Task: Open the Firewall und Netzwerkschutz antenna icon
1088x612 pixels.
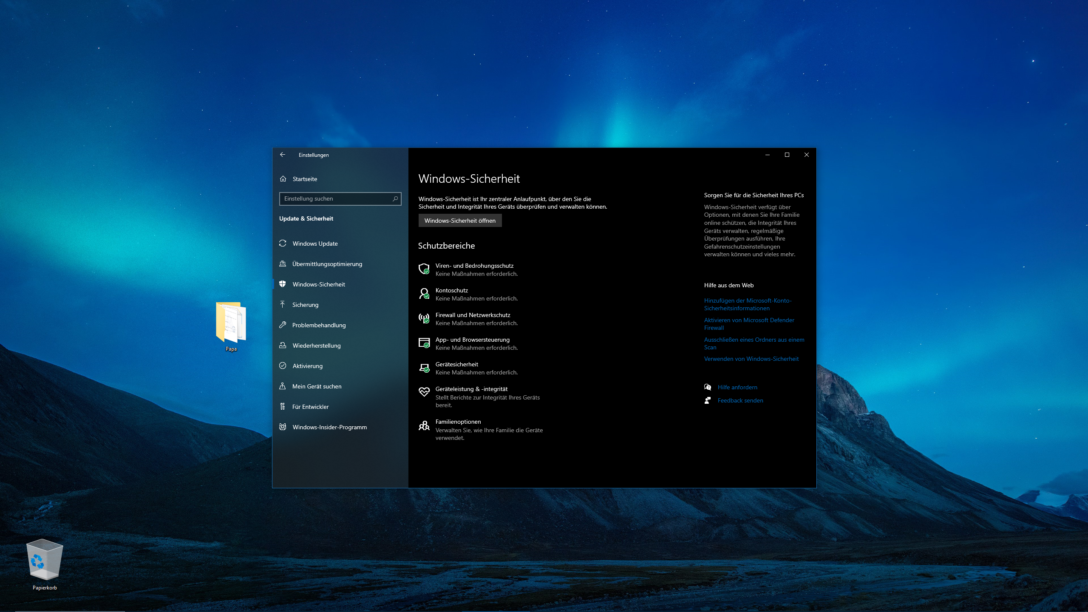Action: coord(424,318)
